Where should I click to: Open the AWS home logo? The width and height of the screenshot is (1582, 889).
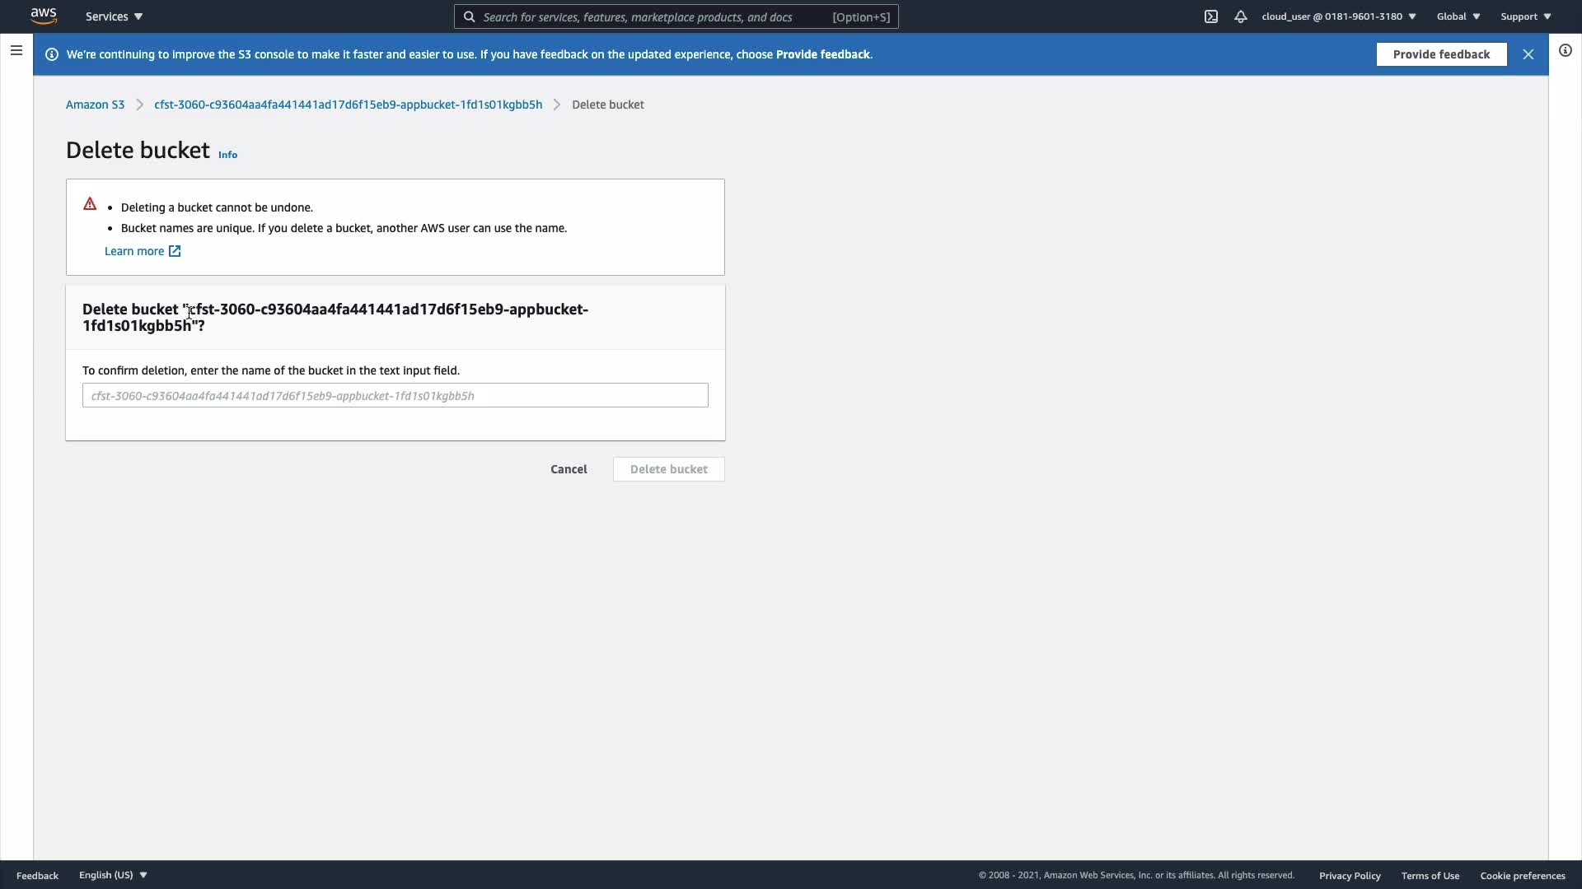44,16
